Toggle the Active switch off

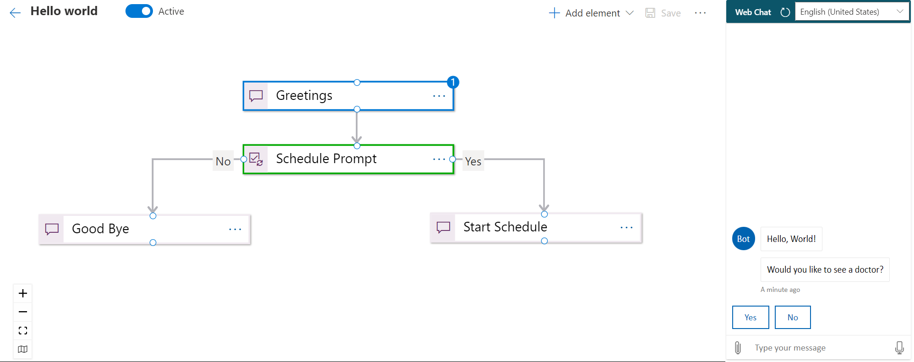pyautogui.click(x=139, y=11)
